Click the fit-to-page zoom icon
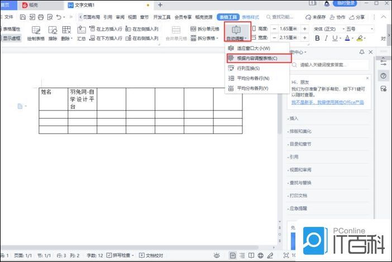 tap(286, 255)
